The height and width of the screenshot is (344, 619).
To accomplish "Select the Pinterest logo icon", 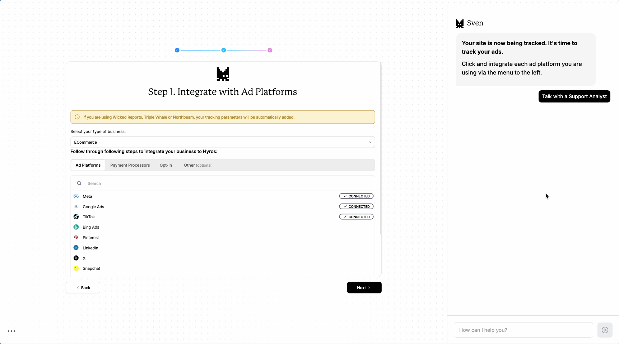I will pos(76,238).
